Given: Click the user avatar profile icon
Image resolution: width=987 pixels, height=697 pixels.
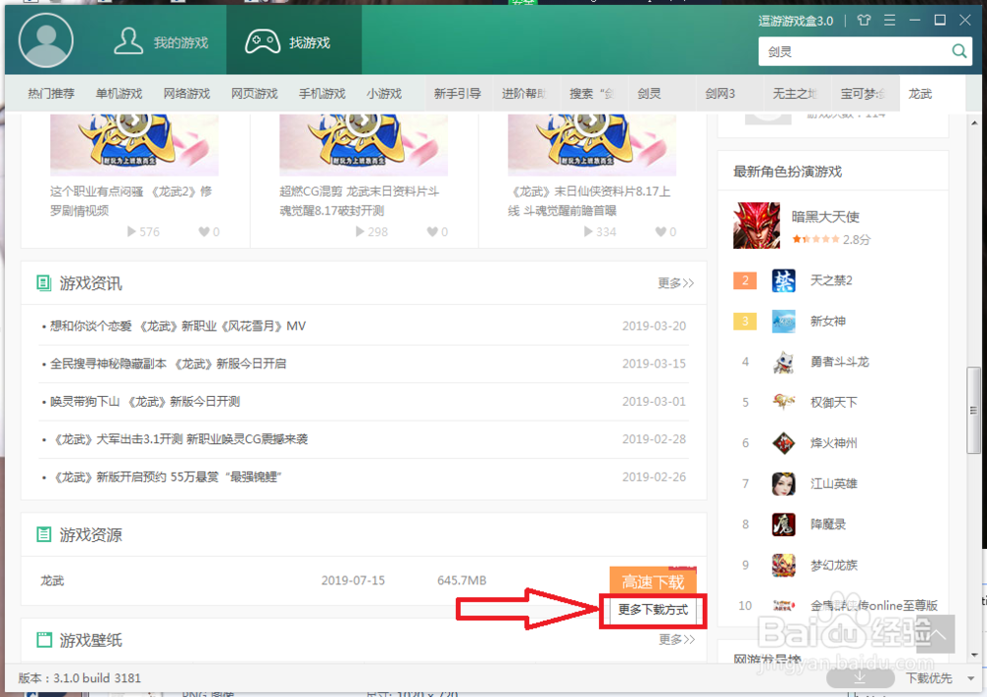Looking at the screenshot, I should (x=46, y=40).
